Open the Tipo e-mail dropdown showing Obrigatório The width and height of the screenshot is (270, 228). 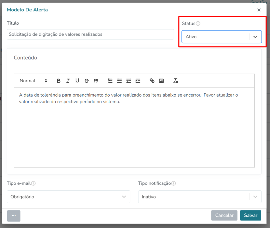(69, 197)
